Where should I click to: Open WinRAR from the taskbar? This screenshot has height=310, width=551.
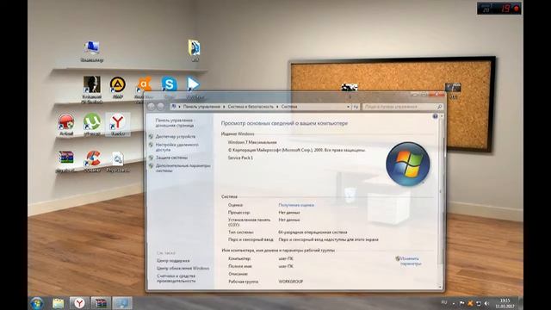pyautogui.click(x=101, y=303)
